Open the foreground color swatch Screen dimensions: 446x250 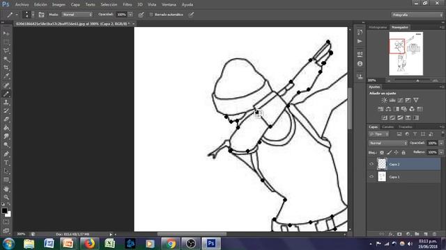coord(4,210)
